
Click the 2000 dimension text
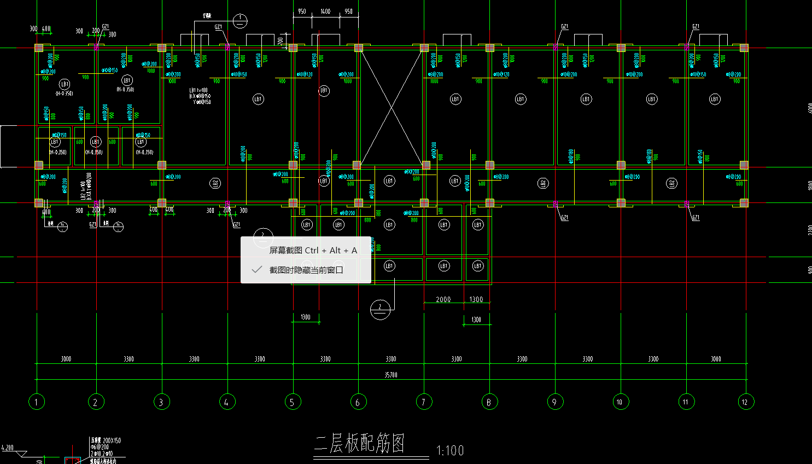pyautogui.click(x=443, y=299)
